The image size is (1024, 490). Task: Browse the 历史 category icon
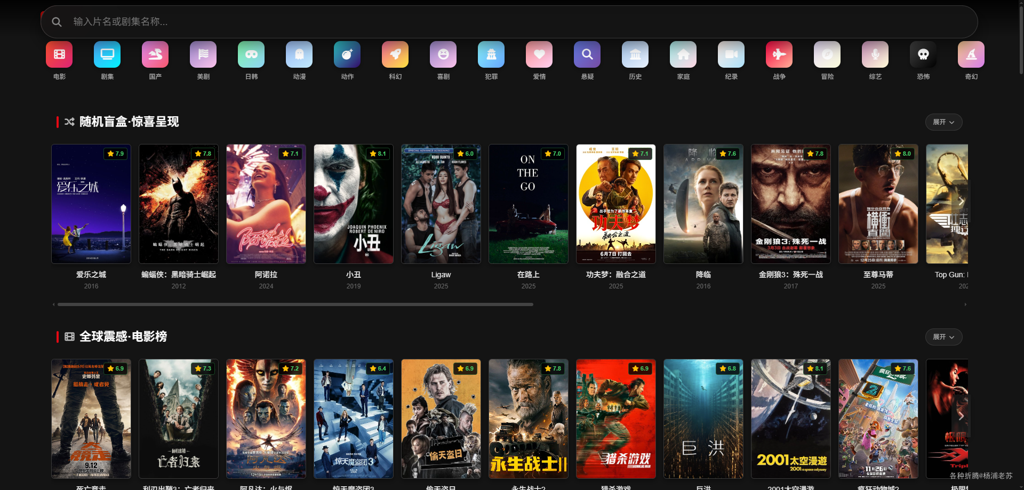tap(635, 54)
